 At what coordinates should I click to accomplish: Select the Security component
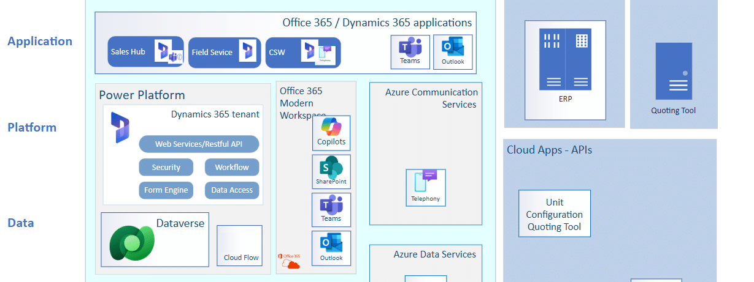coord(166,168)
